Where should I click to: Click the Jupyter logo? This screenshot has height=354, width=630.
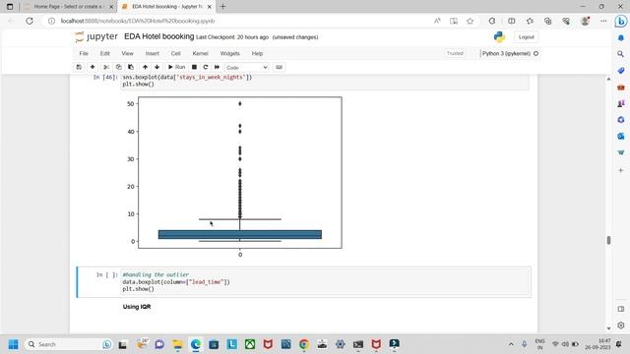click(96, 37)
